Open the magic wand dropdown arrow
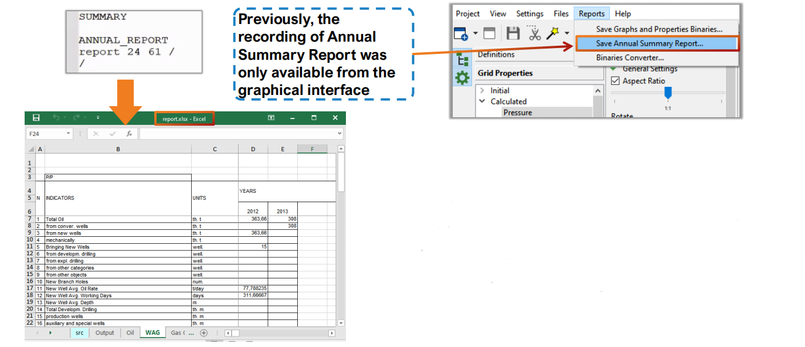This screenshot has height=347, width=805. 568,34
